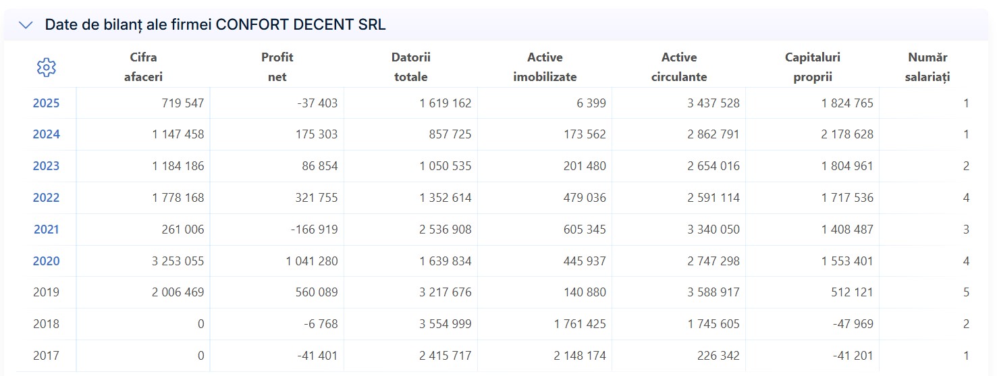Click the Capitaluri proprii column header
Viewport: 997px width, 376px height.
pos(813,67)
